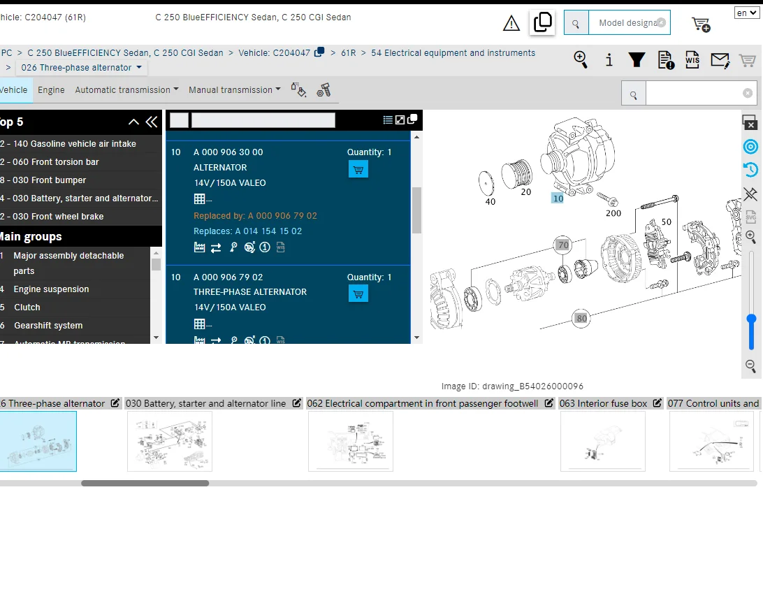The width and height of the screenshot is (763, 608).
Task: Click the document with exclamation mark icon
Action: click(664, 59)
